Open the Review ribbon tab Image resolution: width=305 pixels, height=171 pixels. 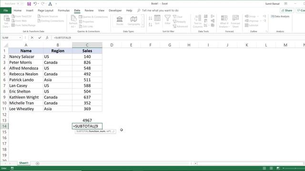[x=89, y=10]
